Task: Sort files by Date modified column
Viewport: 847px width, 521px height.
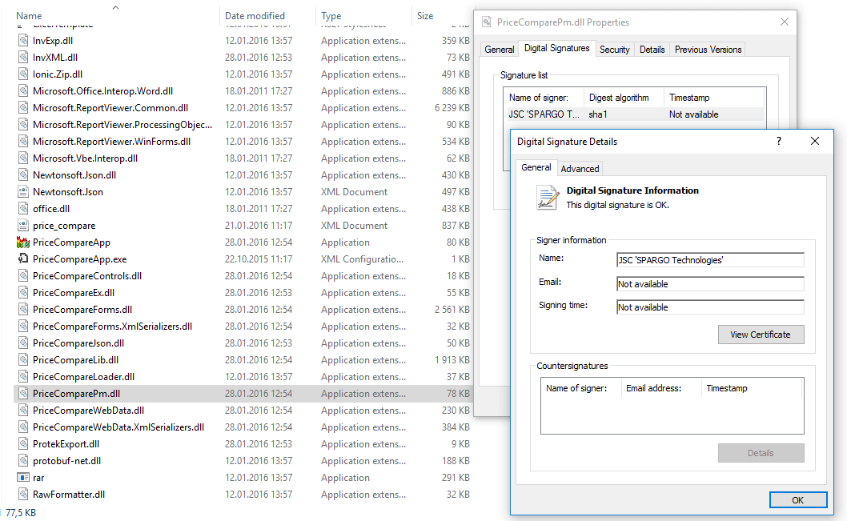Action: 255,16
